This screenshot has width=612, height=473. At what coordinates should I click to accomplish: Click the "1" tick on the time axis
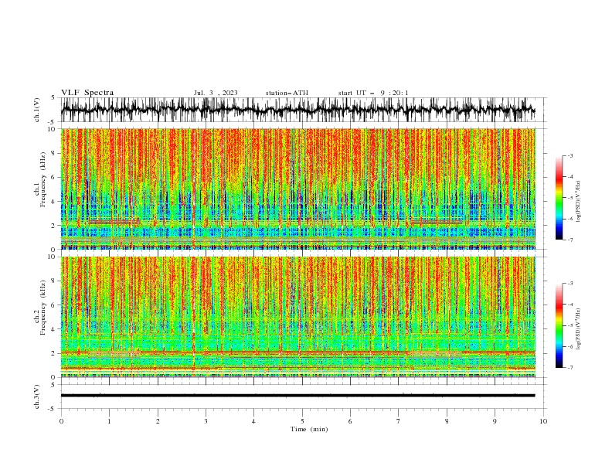pos(109,421)
